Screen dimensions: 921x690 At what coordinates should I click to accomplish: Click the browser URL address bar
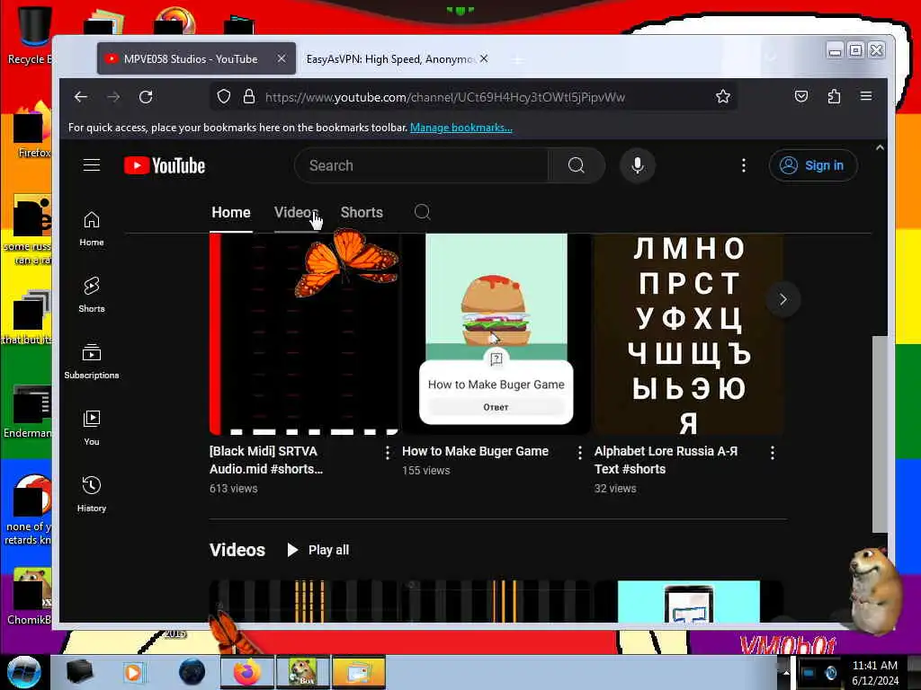444,97
